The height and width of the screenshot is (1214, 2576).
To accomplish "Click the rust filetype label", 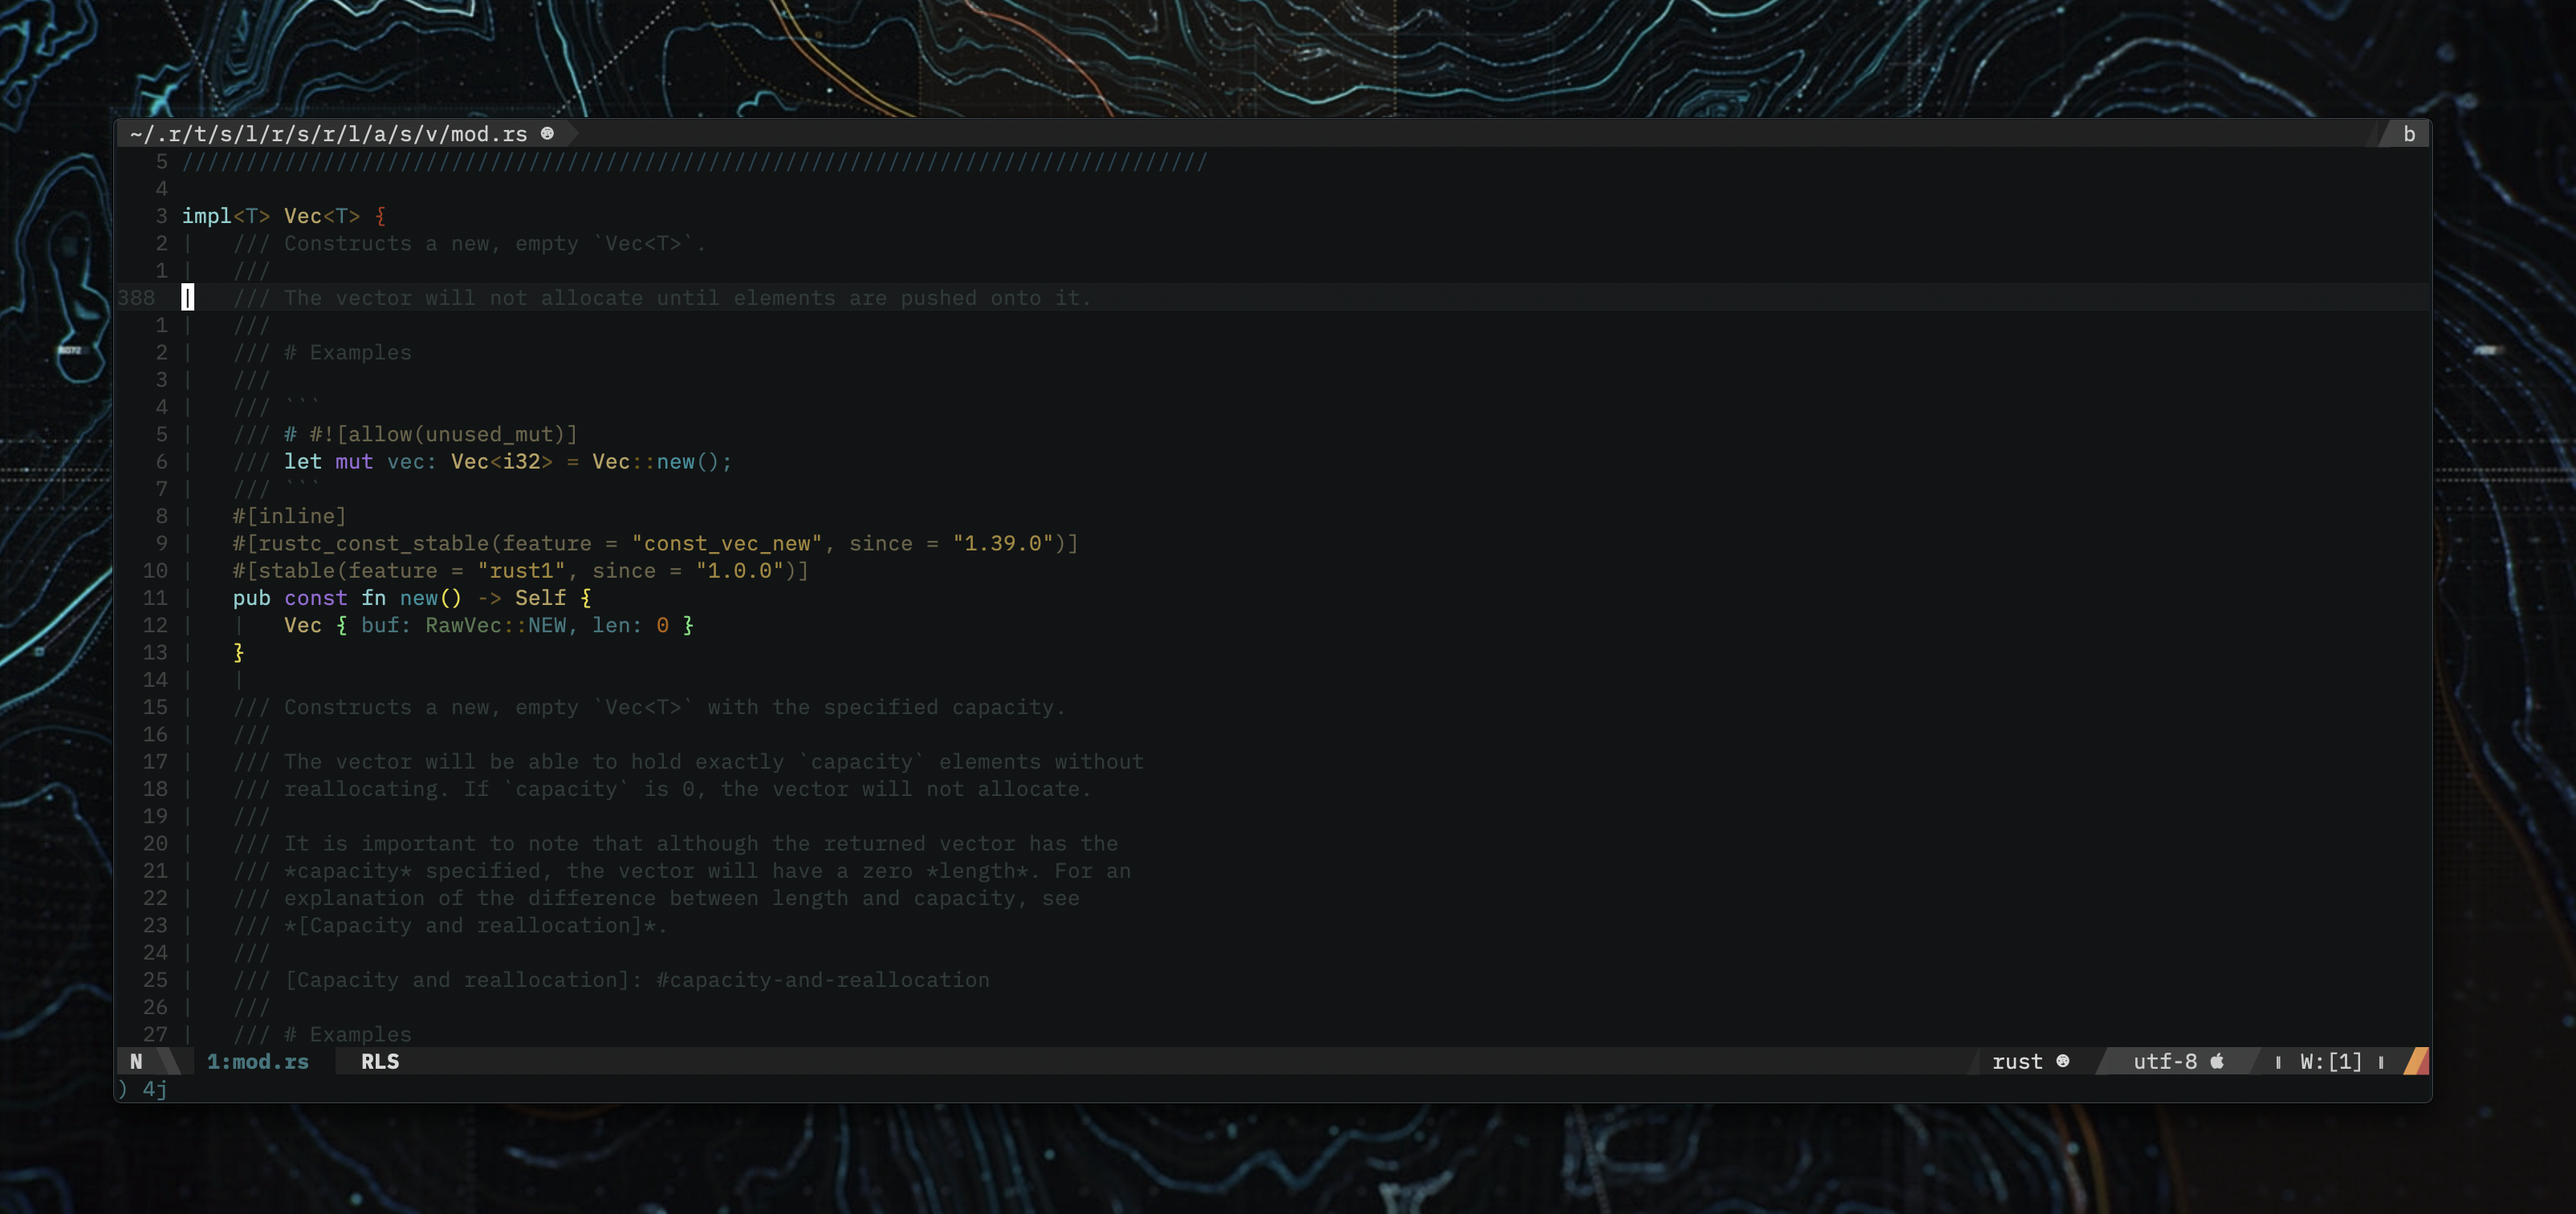I will pyautogui.click(x=2017, y=1061).
